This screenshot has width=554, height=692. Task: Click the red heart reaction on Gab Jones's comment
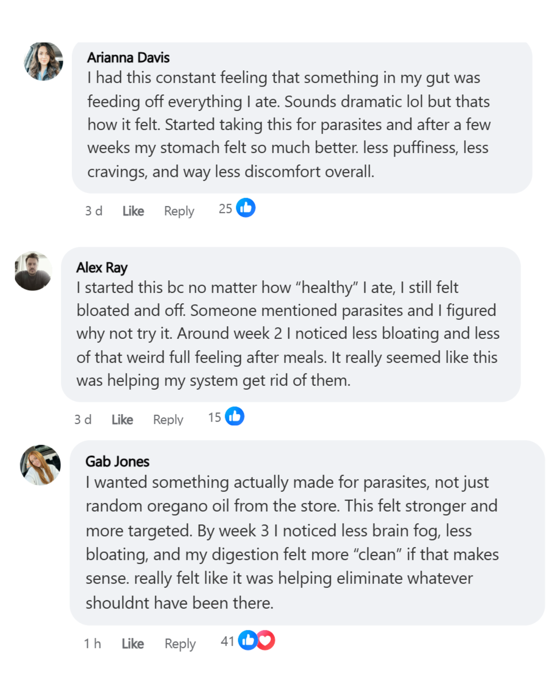point(266,640)
